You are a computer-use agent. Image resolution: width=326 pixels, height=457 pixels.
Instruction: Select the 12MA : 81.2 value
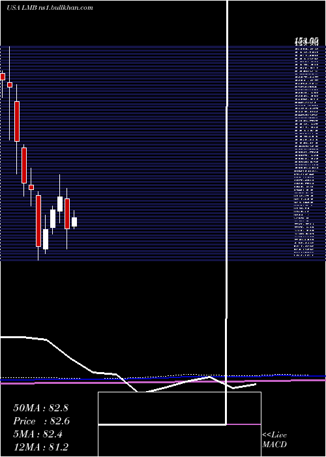tap(40, 447)
